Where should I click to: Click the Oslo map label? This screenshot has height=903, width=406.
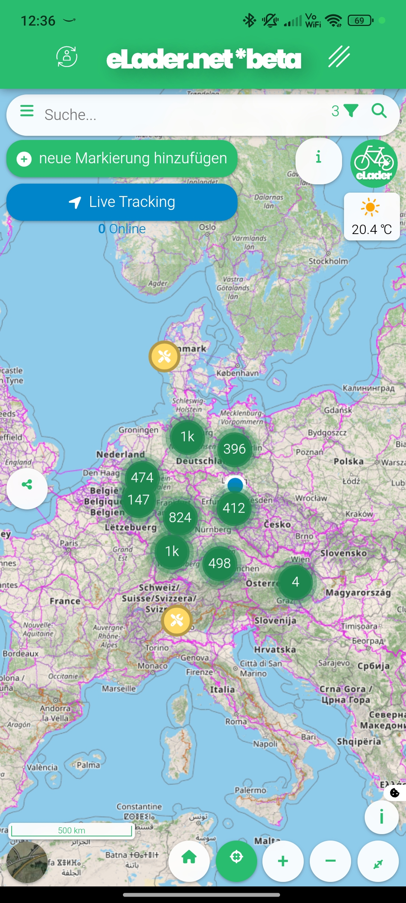point(208,227)
